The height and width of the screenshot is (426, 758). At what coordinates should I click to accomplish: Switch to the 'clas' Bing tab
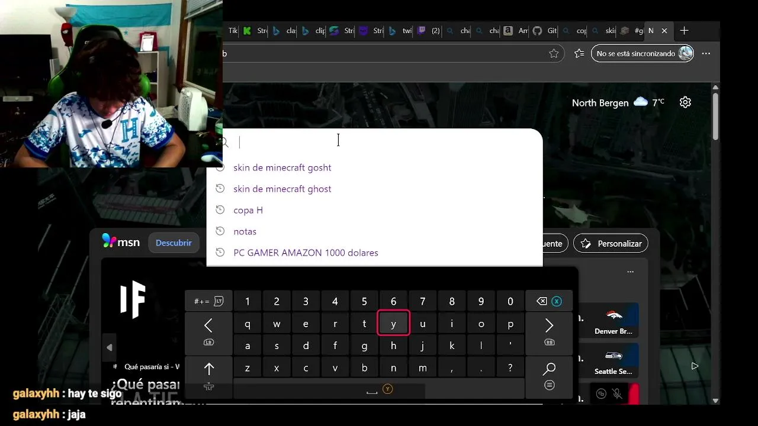284,31
